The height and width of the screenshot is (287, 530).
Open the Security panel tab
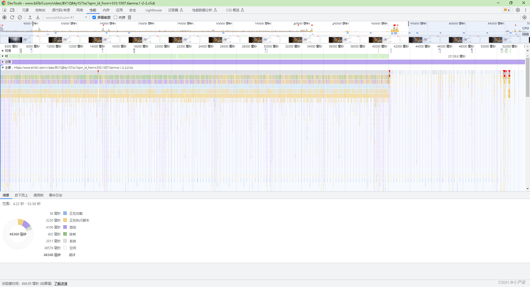click(132, 10)
